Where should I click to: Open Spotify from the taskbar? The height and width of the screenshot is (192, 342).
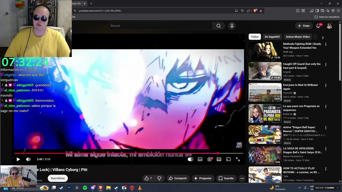click(85, 188)
